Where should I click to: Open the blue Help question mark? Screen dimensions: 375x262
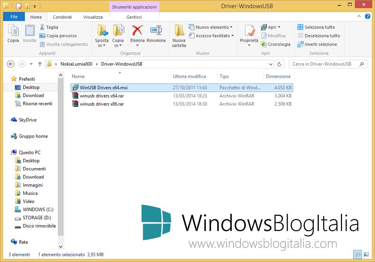368,16
